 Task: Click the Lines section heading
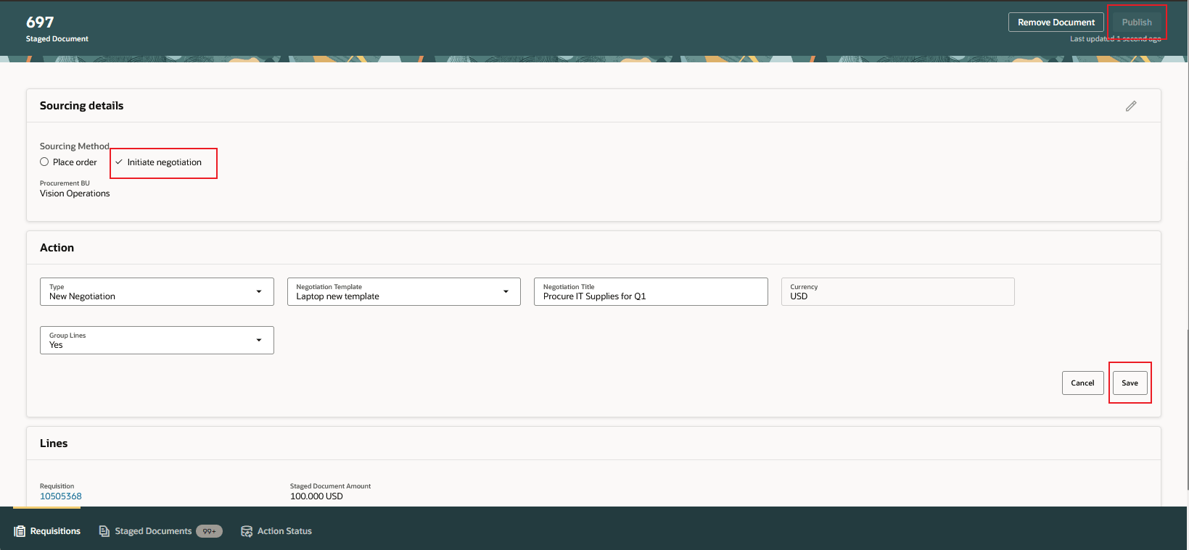[54, 443]
